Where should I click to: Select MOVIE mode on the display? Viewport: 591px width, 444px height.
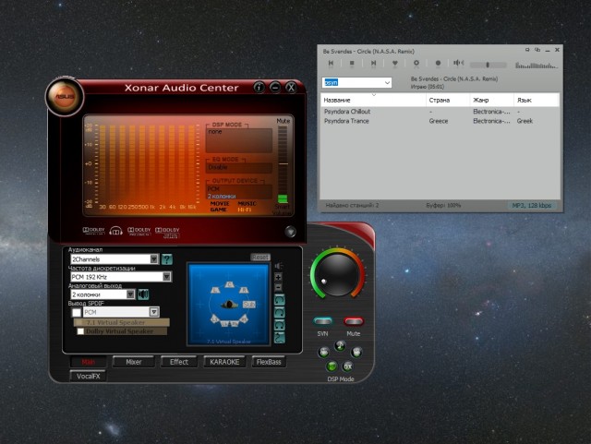click(220, 203)
